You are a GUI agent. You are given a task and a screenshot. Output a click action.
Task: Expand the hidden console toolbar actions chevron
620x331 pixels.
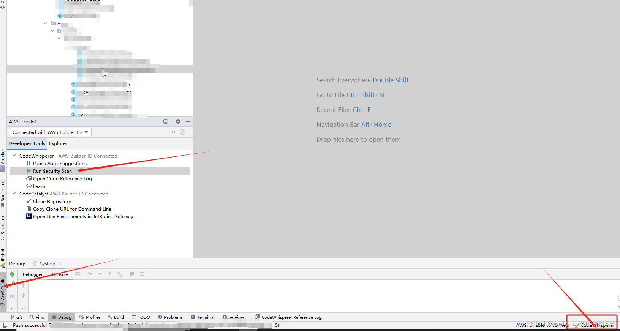23,309
